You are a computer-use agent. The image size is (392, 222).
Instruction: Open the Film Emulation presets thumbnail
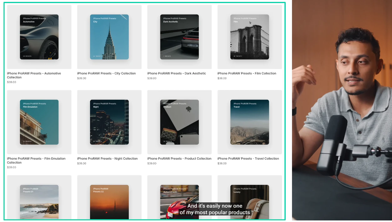click(x=39, y=122)
